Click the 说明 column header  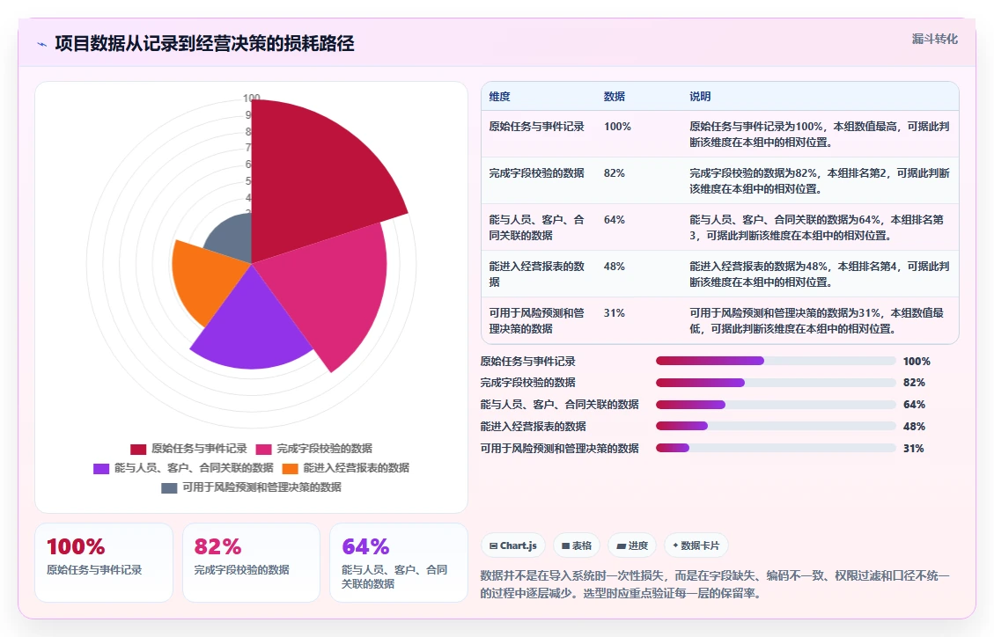pyautogui.click(x=700, y=96)
